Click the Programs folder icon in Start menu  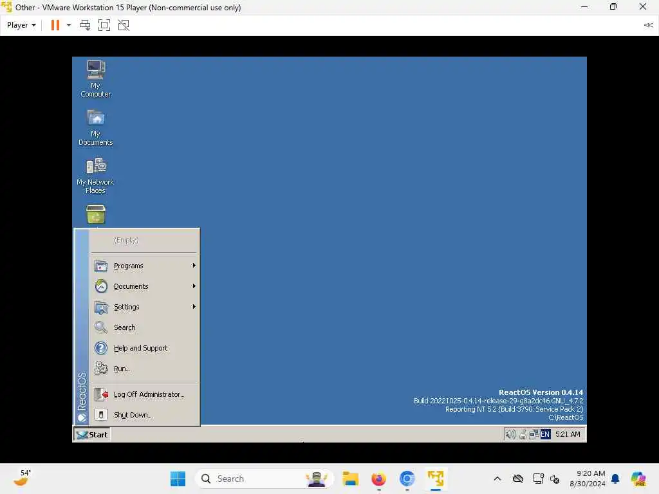101,266
